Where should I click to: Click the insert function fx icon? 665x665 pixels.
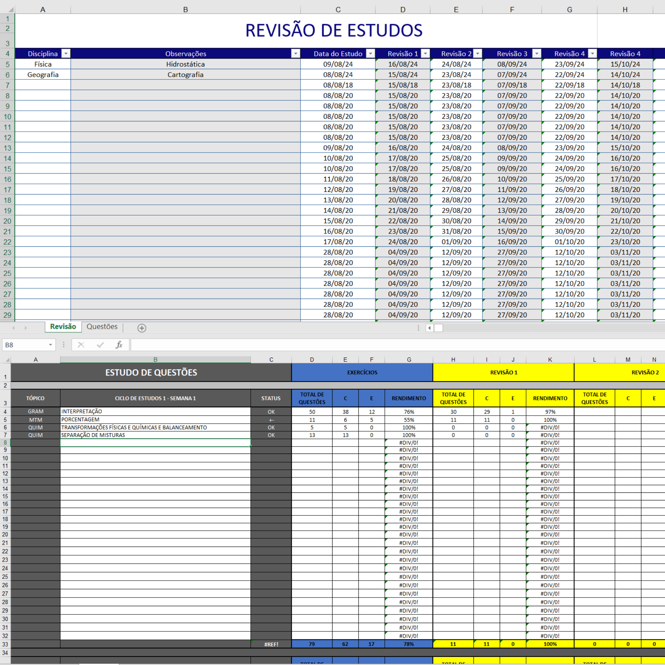pyautogui.click(x=119, y=344)
